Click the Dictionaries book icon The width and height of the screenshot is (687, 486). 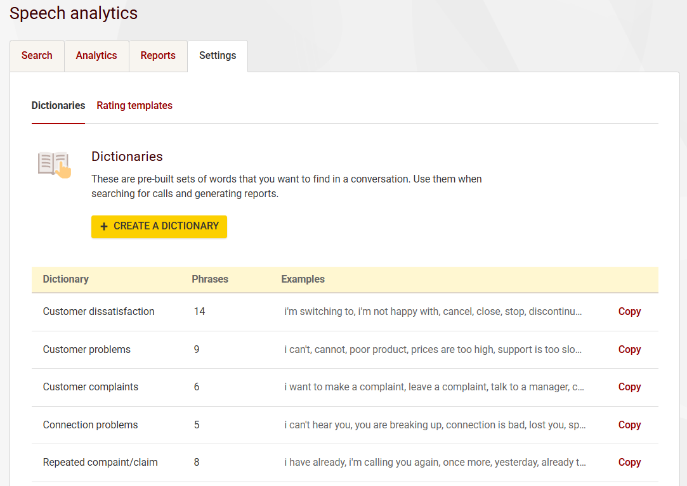54,165
